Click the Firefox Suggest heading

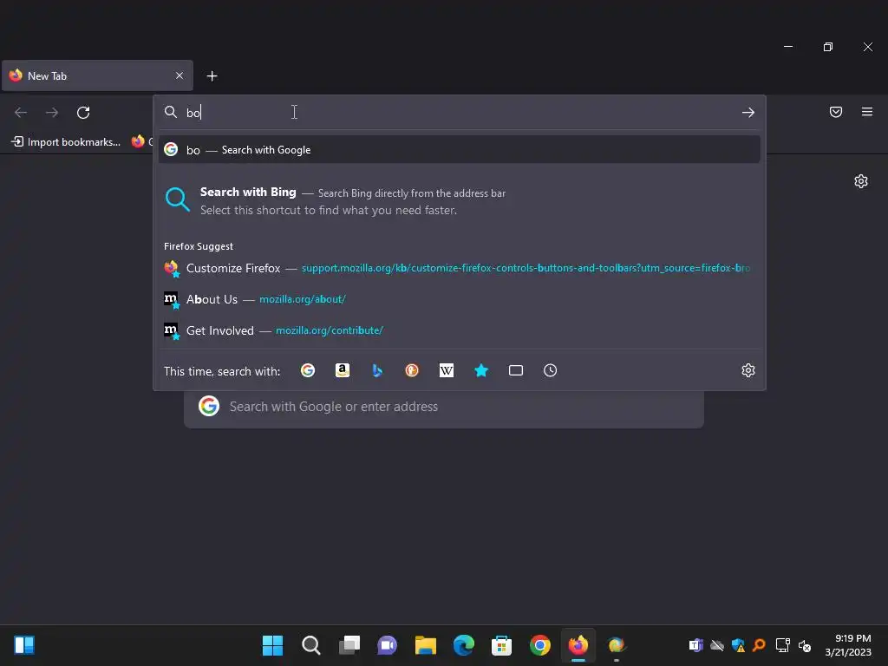tap(199, 246)
